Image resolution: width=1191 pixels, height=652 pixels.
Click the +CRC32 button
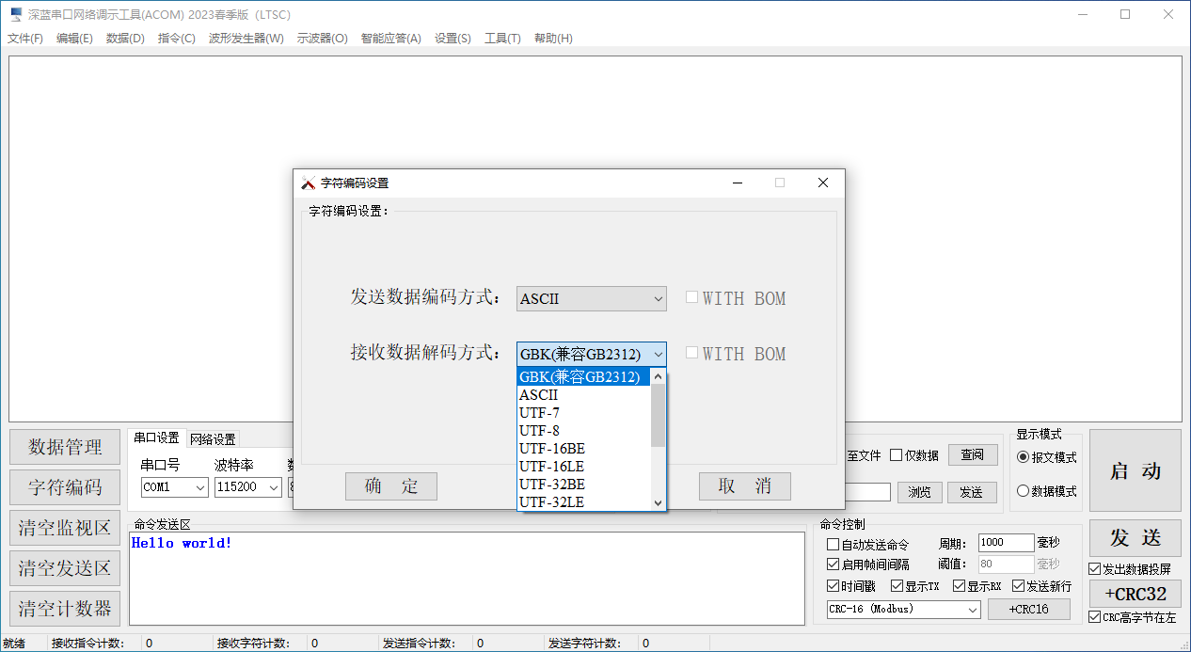click(1135, 595)
